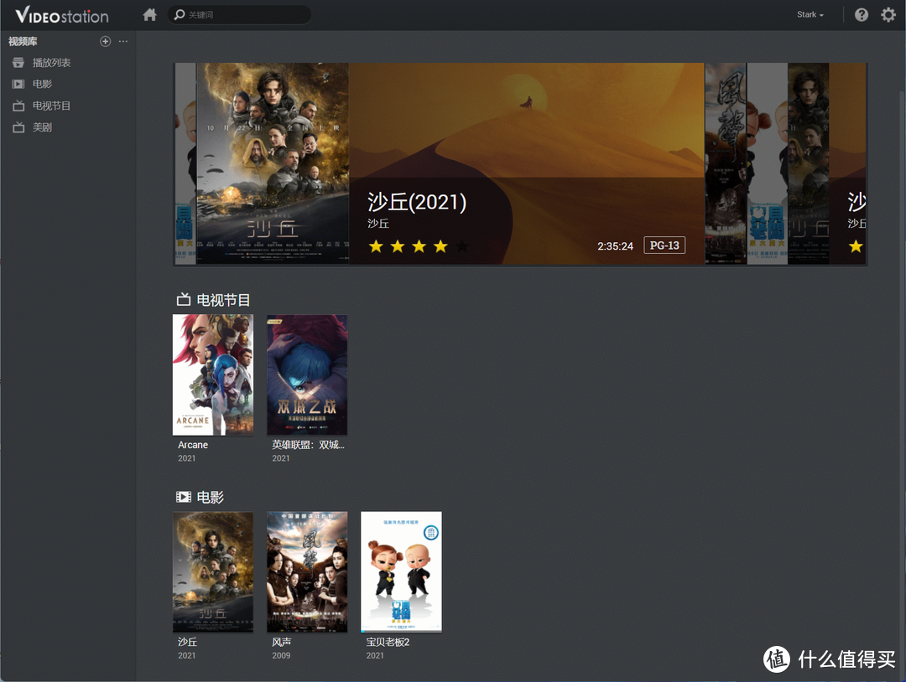Open the 英雄联盟：双城之战 poster
Screen dimensions: 906x682
point(307,375)
